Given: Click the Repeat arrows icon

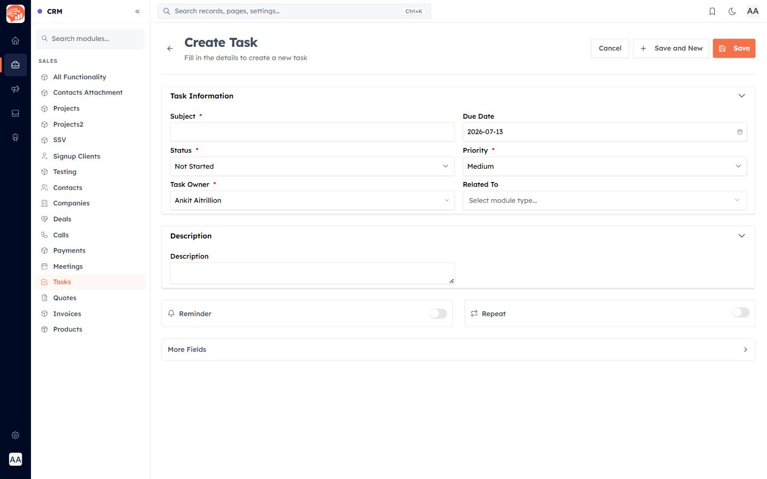Looking at the screenshot, I should tap(474, 313).
